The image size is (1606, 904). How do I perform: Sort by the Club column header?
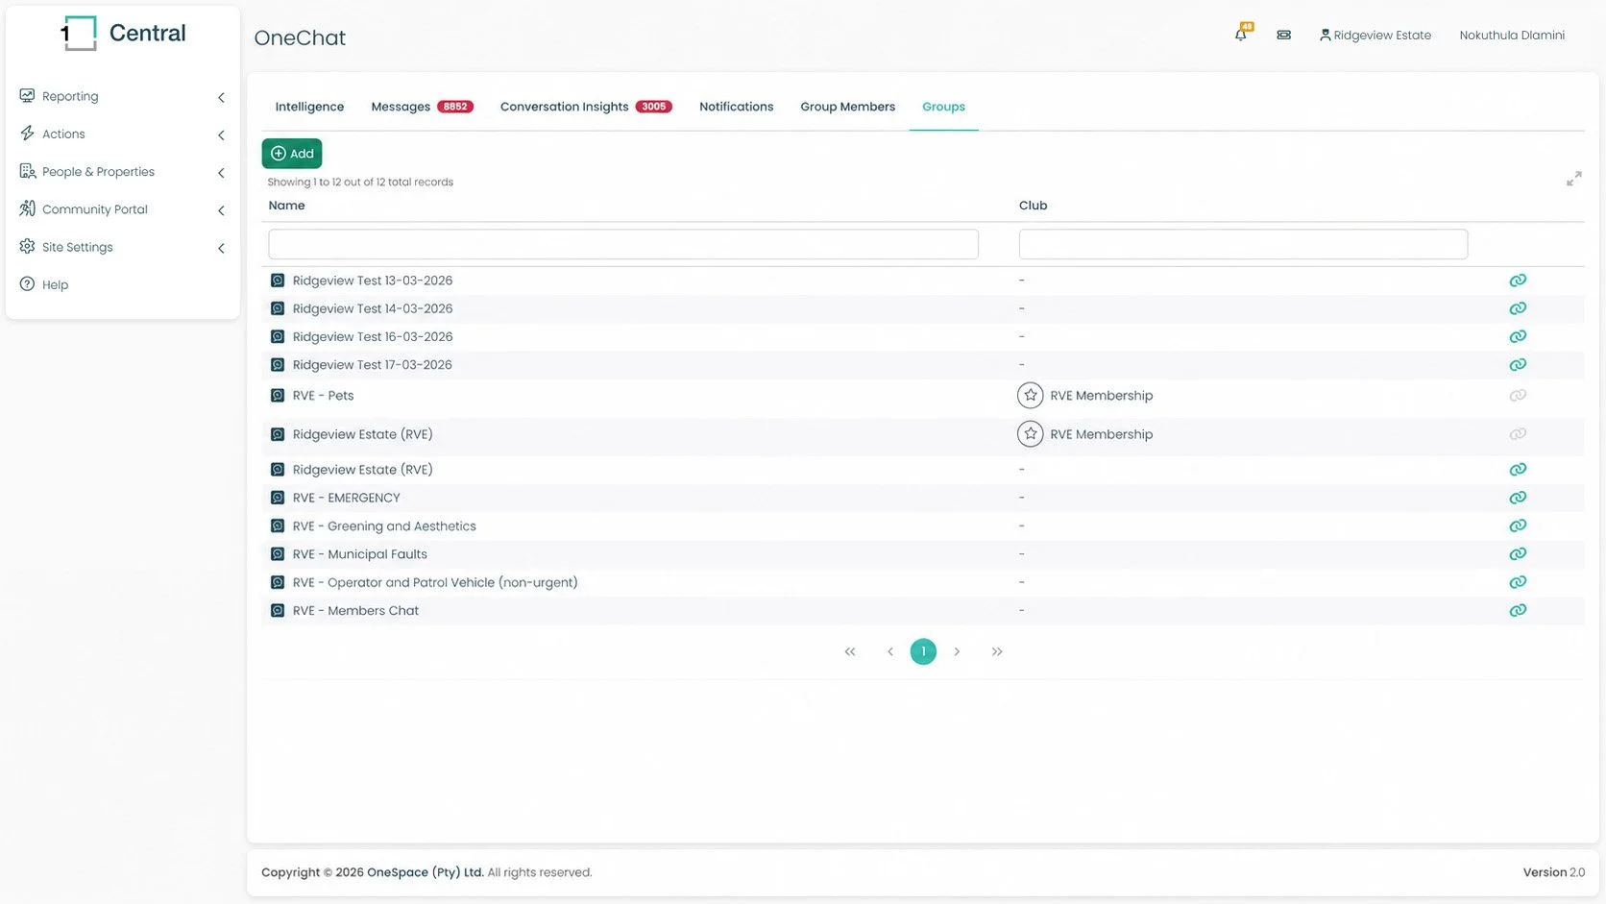point(1033,206)
